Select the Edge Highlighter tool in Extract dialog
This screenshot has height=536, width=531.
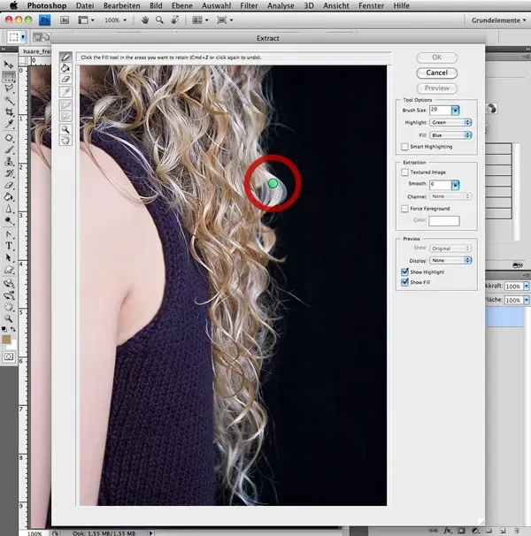click(66, 57)
